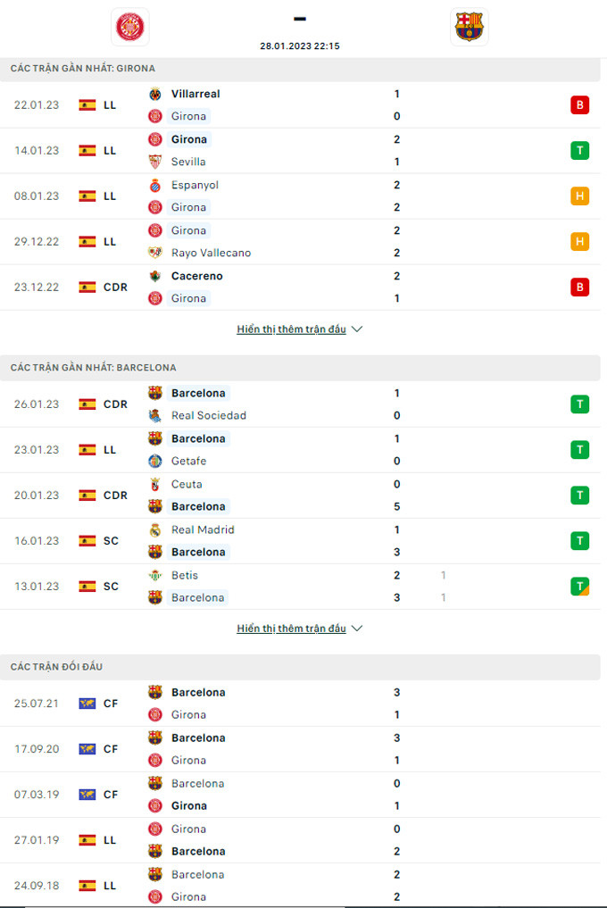Image resolution: width=607 pixels, height=908 pixels.
Task: Click the Real Madrid team logo
Action: pos(155,529)
